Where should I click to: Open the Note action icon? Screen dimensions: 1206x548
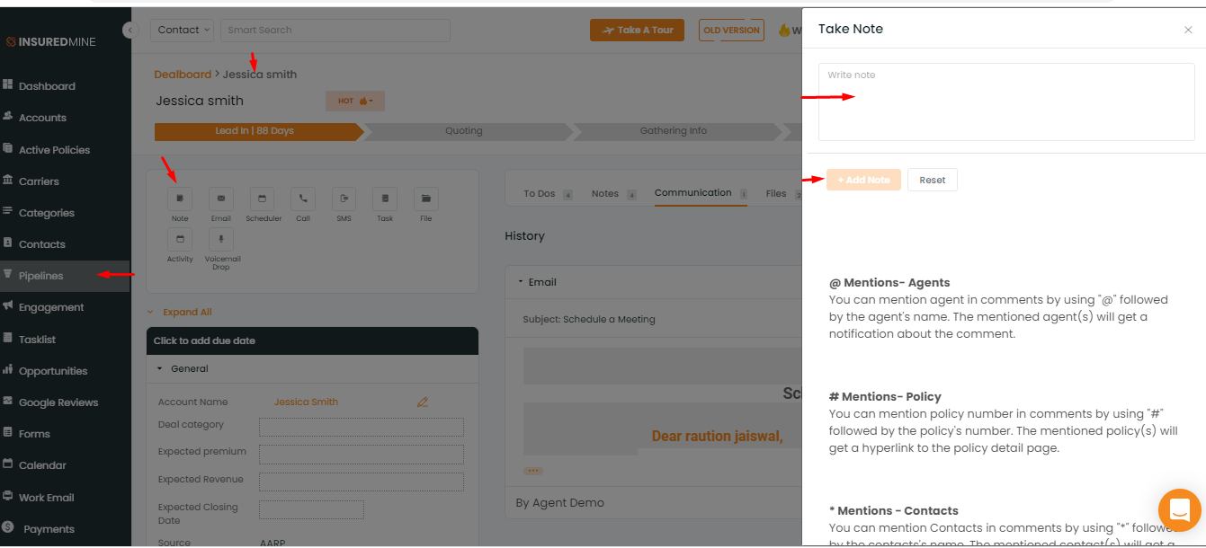click(180, 198)
